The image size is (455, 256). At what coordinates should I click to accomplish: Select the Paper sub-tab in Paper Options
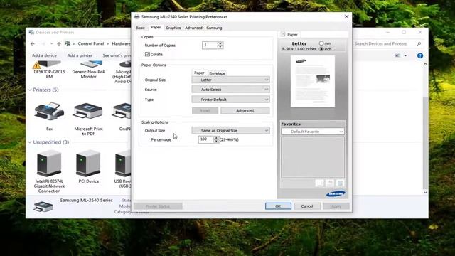click(x=199, y=73)
